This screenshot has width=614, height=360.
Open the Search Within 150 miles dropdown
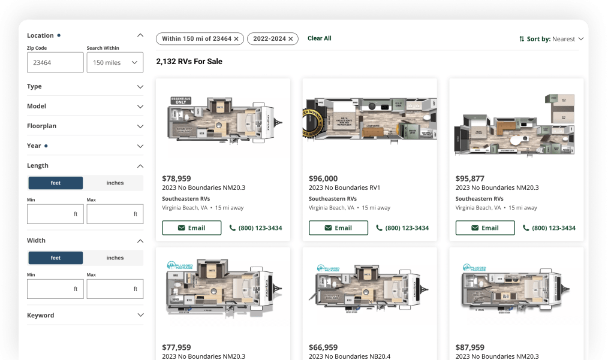(x=115, y=63)
